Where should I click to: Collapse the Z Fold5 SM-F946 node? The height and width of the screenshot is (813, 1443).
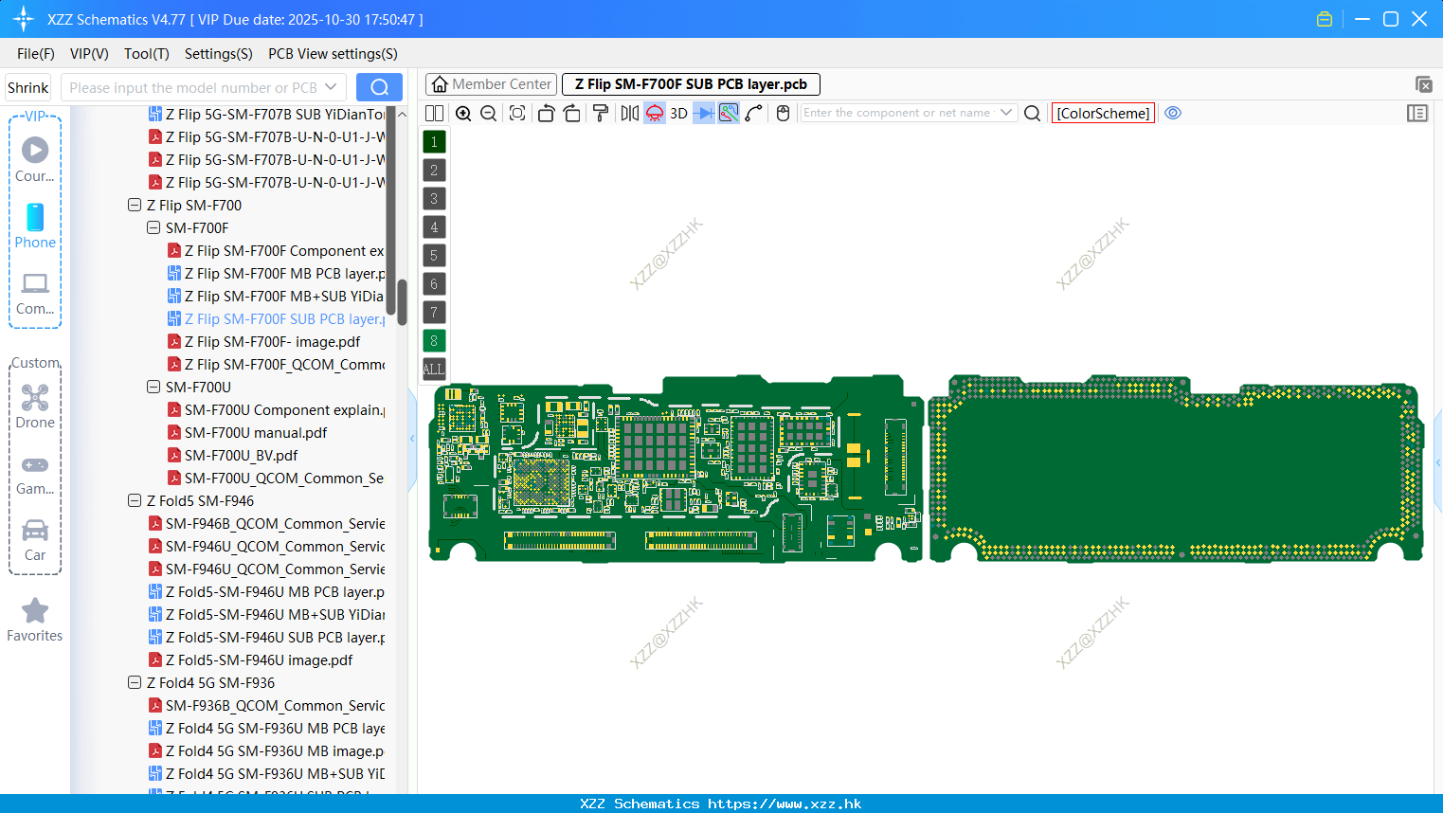135,500
